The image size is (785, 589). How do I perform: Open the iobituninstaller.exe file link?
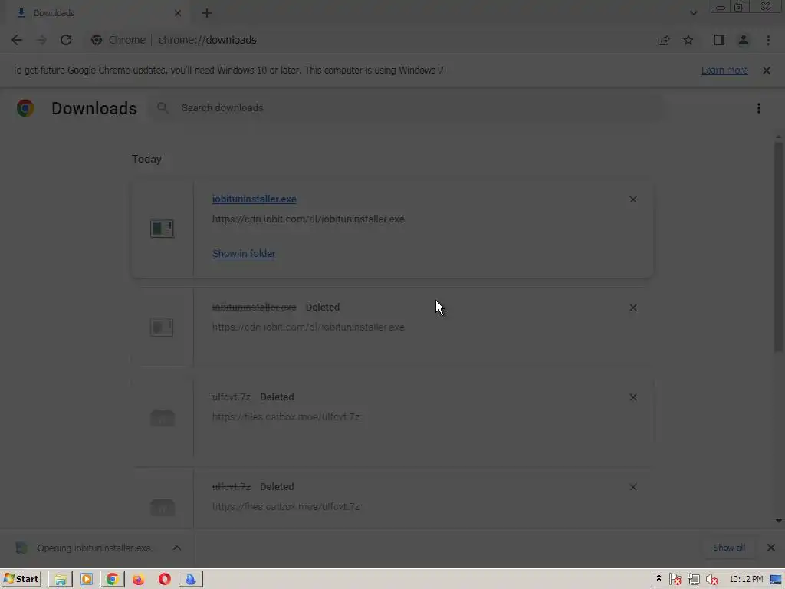click(255, 199)
